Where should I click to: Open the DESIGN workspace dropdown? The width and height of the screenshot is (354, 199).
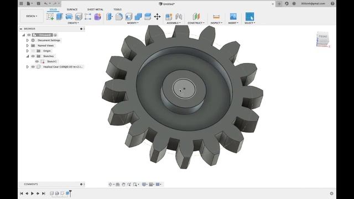coord(32,16)
